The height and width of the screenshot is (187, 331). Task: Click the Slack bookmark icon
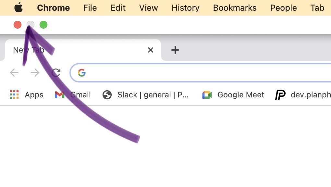107,94
